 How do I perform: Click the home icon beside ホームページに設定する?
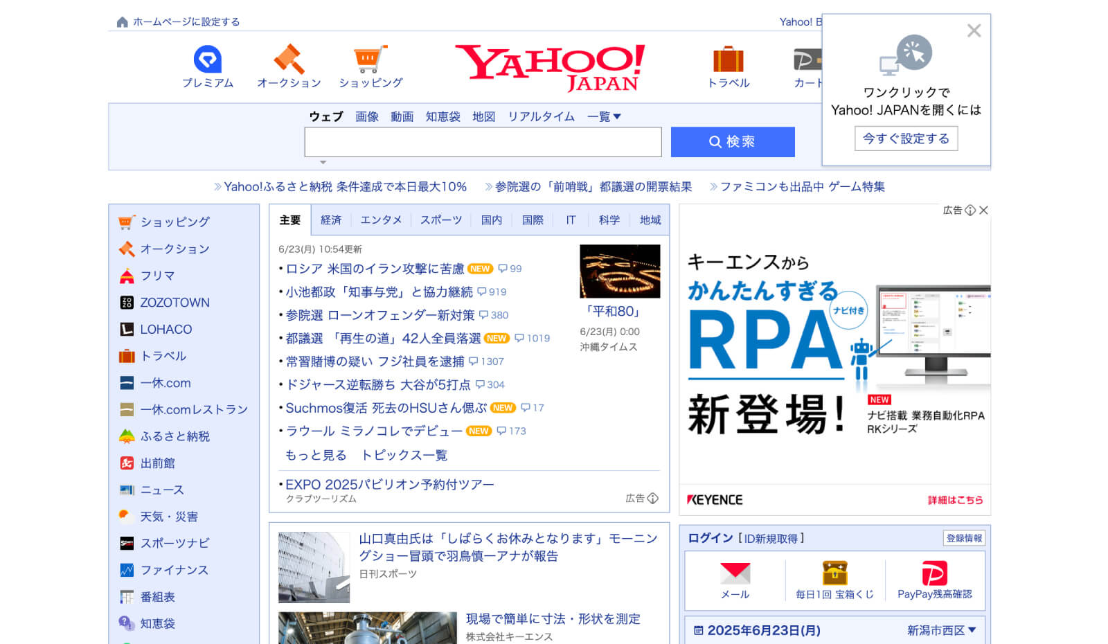click(122, 22)
